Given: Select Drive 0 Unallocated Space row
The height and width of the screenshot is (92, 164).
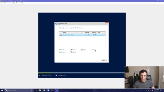Looking at the screenshot, I should 82,35.
